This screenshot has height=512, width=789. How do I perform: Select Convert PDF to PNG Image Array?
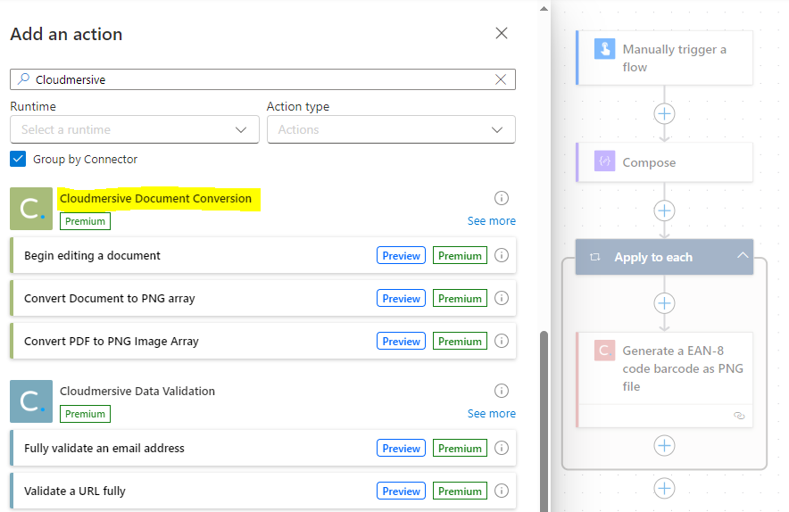[263, 341]
